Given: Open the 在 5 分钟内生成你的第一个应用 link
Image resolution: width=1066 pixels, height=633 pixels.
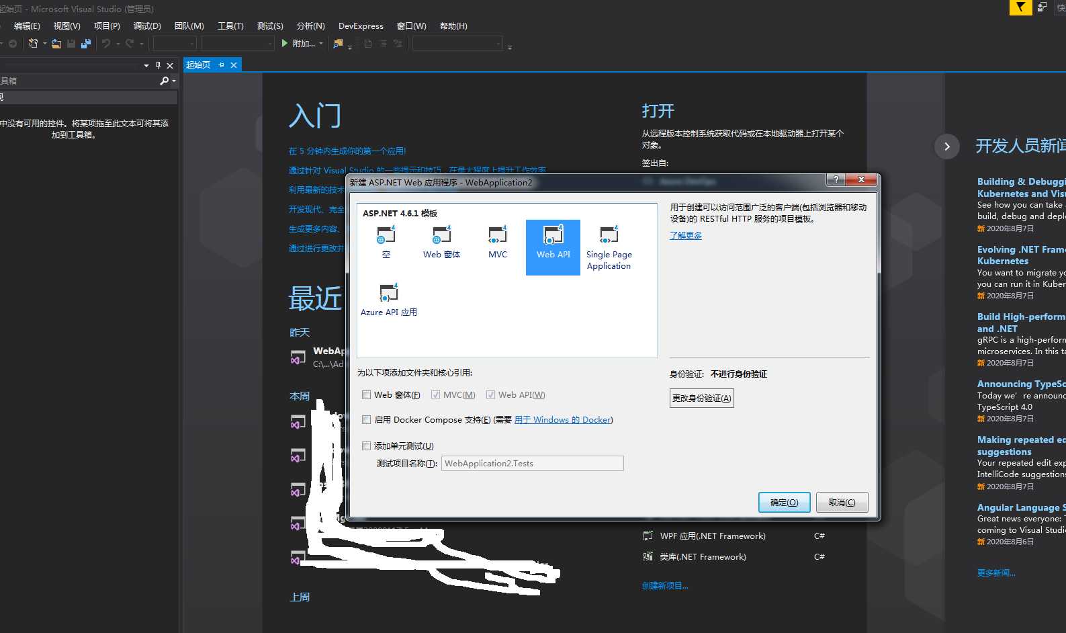Looking at the screenshot, I should [x=347, y=151].
